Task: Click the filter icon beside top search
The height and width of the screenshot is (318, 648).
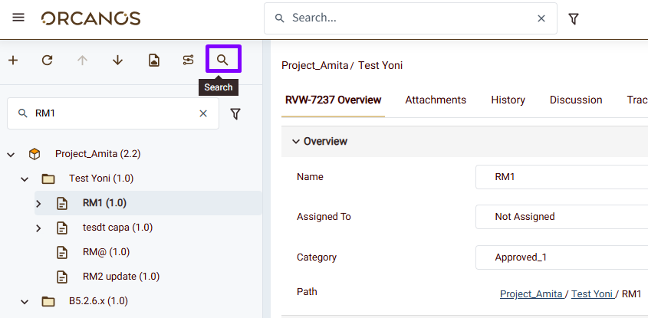Action: tap(573, 18)
